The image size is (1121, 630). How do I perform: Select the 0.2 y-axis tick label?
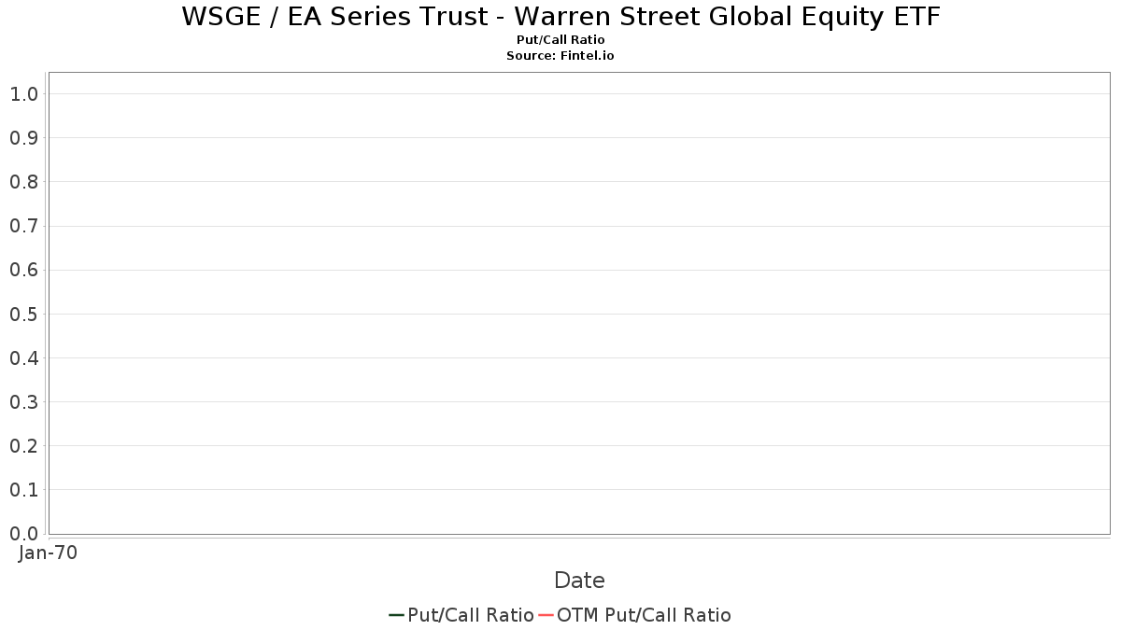(x=23, y=446)
